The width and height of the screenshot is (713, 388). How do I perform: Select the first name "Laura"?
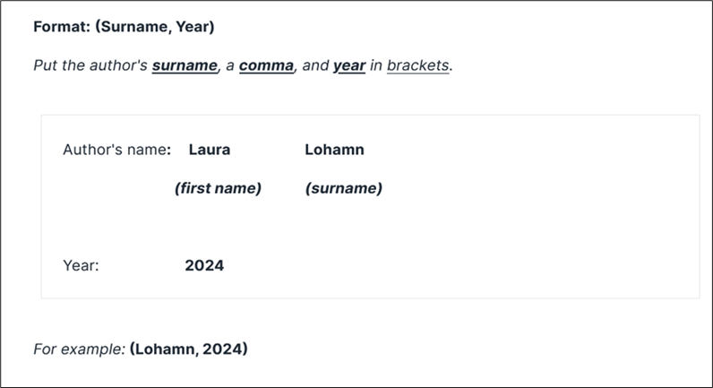pos(209,150)
